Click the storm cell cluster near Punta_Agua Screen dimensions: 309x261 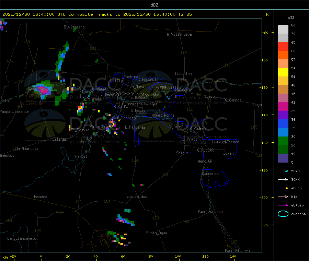click(119, 238)
